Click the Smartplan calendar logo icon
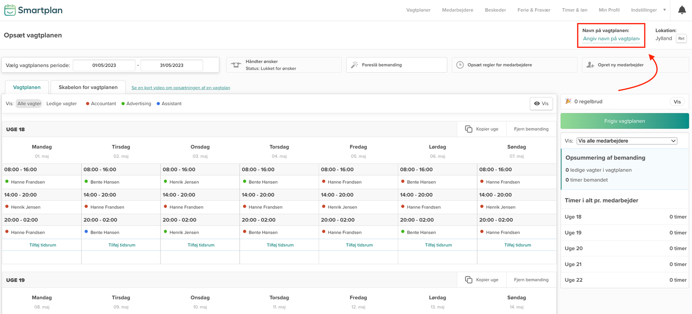The width and height of the screenshot is (692, 314). tap(10, 10)
